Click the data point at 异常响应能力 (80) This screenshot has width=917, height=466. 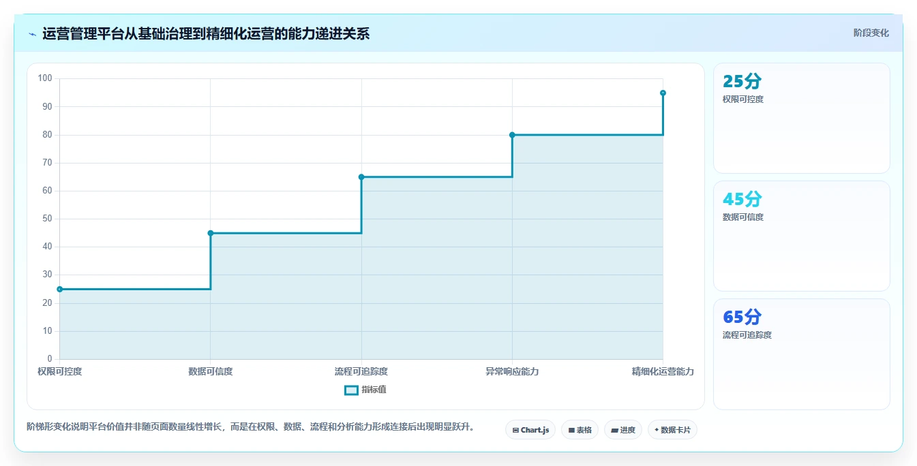pos(512,135)
